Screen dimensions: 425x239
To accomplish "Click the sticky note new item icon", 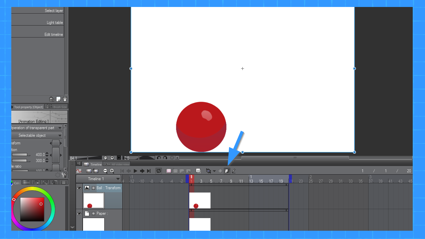I will (58, 99).
